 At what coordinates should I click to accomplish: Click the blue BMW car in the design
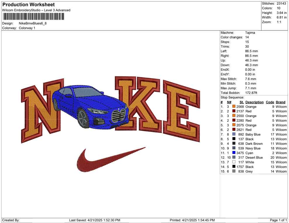90,107
